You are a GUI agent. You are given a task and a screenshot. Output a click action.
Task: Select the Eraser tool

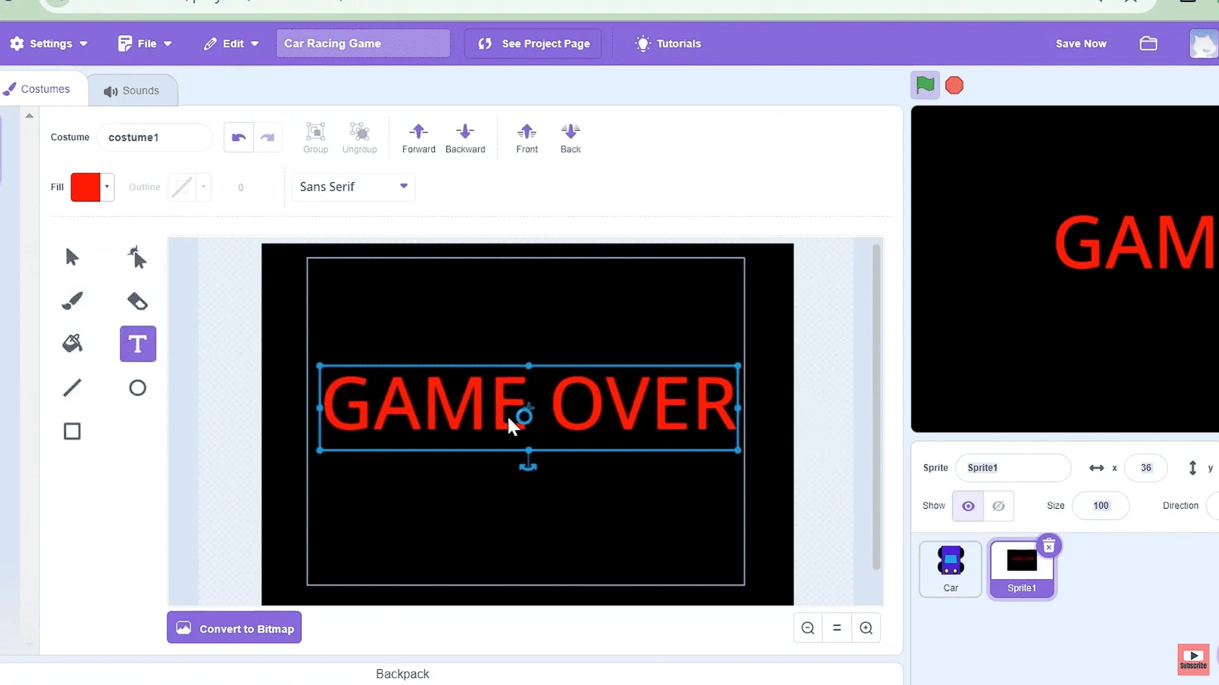[x=137, y=301]
